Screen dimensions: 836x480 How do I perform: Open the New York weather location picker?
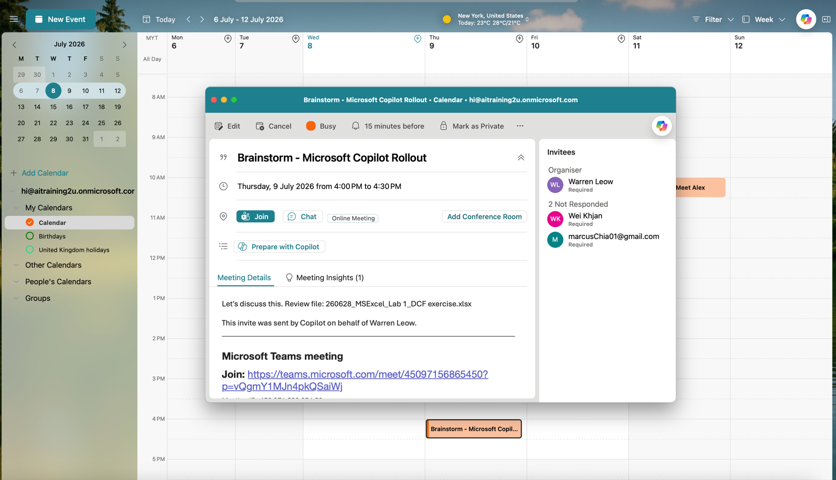coord(486,19)
